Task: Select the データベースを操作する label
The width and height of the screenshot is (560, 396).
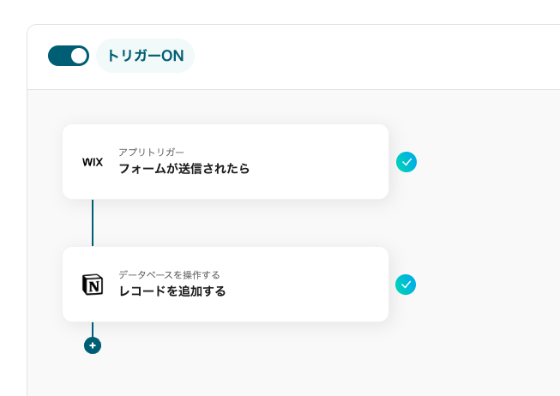Action: pyautogui.click(x=169, y=274)
